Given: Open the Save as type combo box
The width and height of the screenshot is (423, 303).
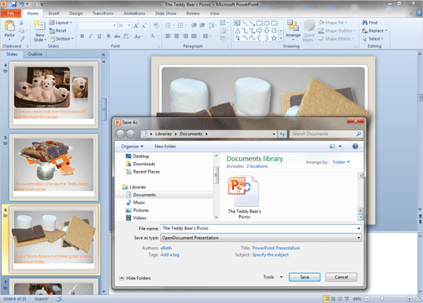Looking at the screenshot, I should pyautogui.click(x=261, y=238).
